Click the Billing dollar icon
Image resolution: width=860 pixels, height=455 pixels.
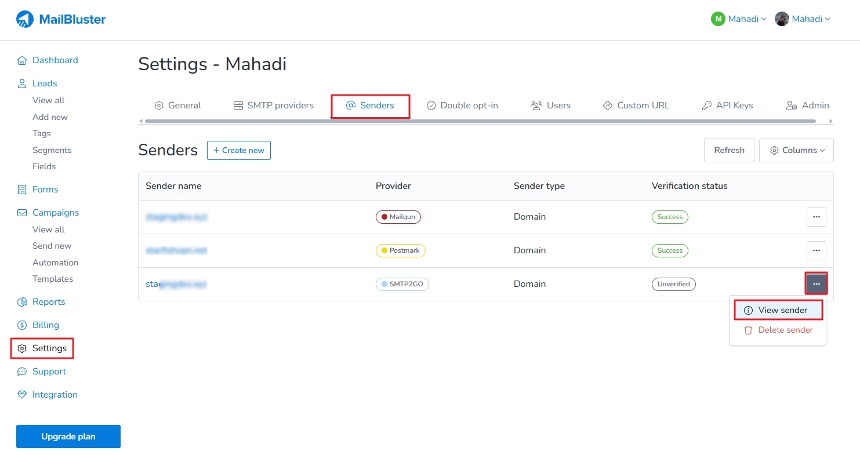click(x=22, y=325)
